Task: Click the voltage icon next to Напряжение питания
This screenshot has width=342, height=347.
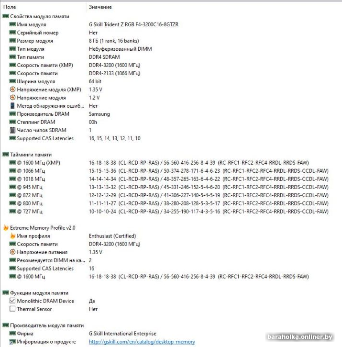Action: 12,252
